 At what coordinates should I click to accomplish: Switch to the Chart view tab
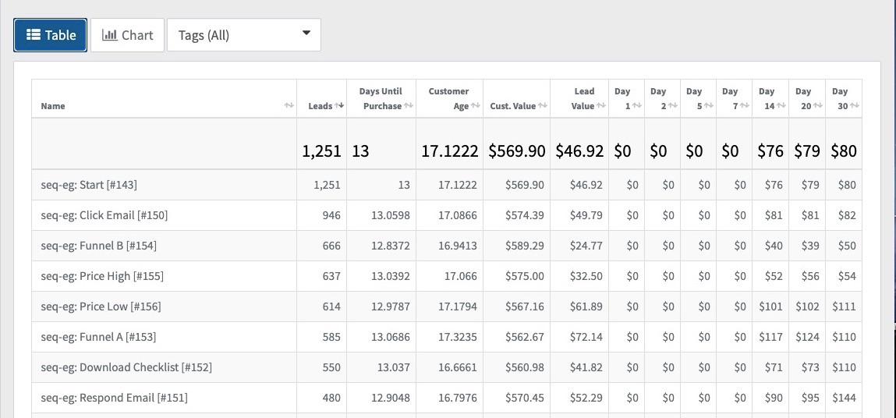pos(127,35)
